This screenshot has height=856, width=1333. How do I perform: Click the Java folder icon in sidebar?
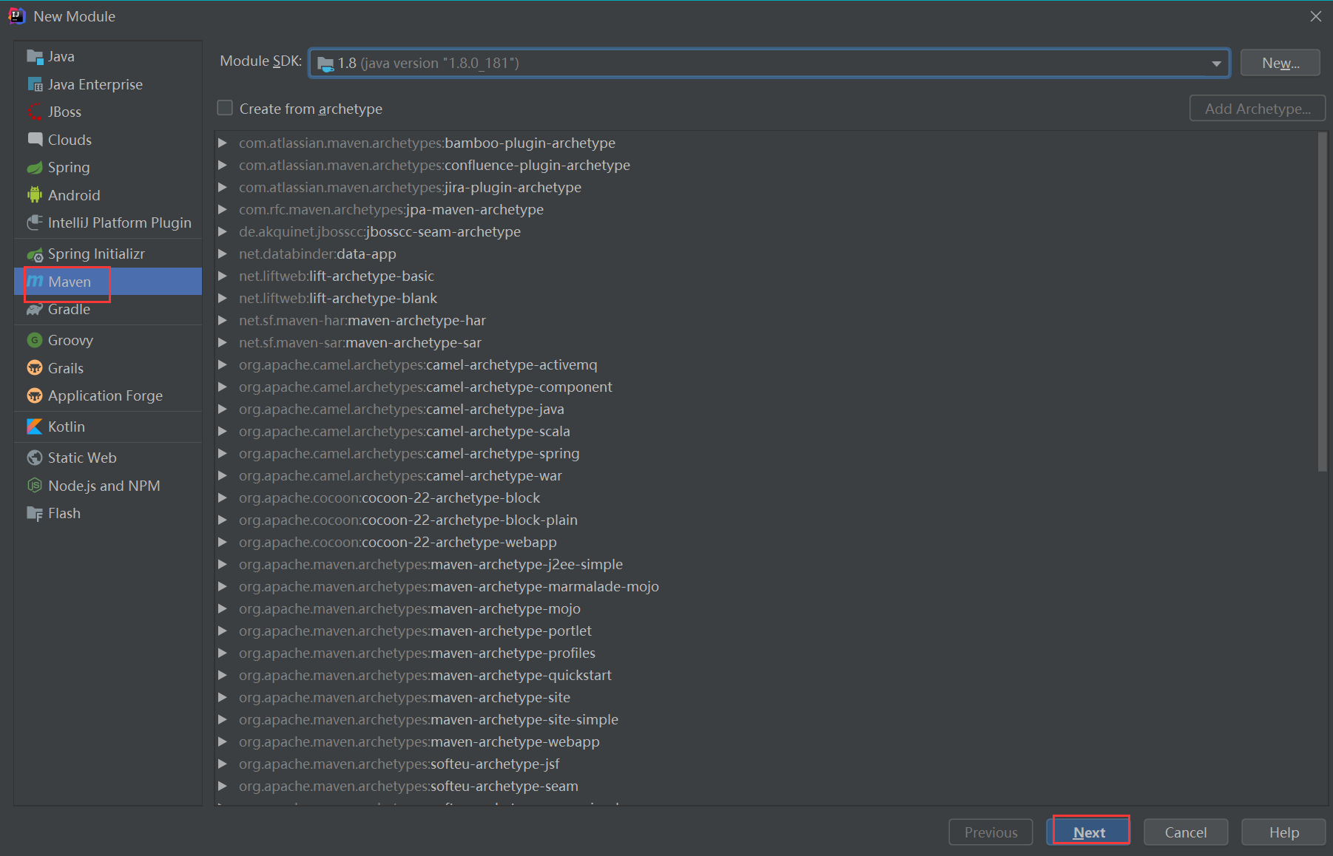click(35, 57)
